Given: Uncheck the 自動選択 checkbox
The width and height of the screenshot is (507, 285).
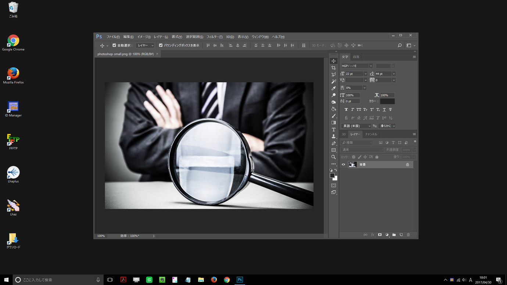Looking at the screenshot, I should pos(114,46).
